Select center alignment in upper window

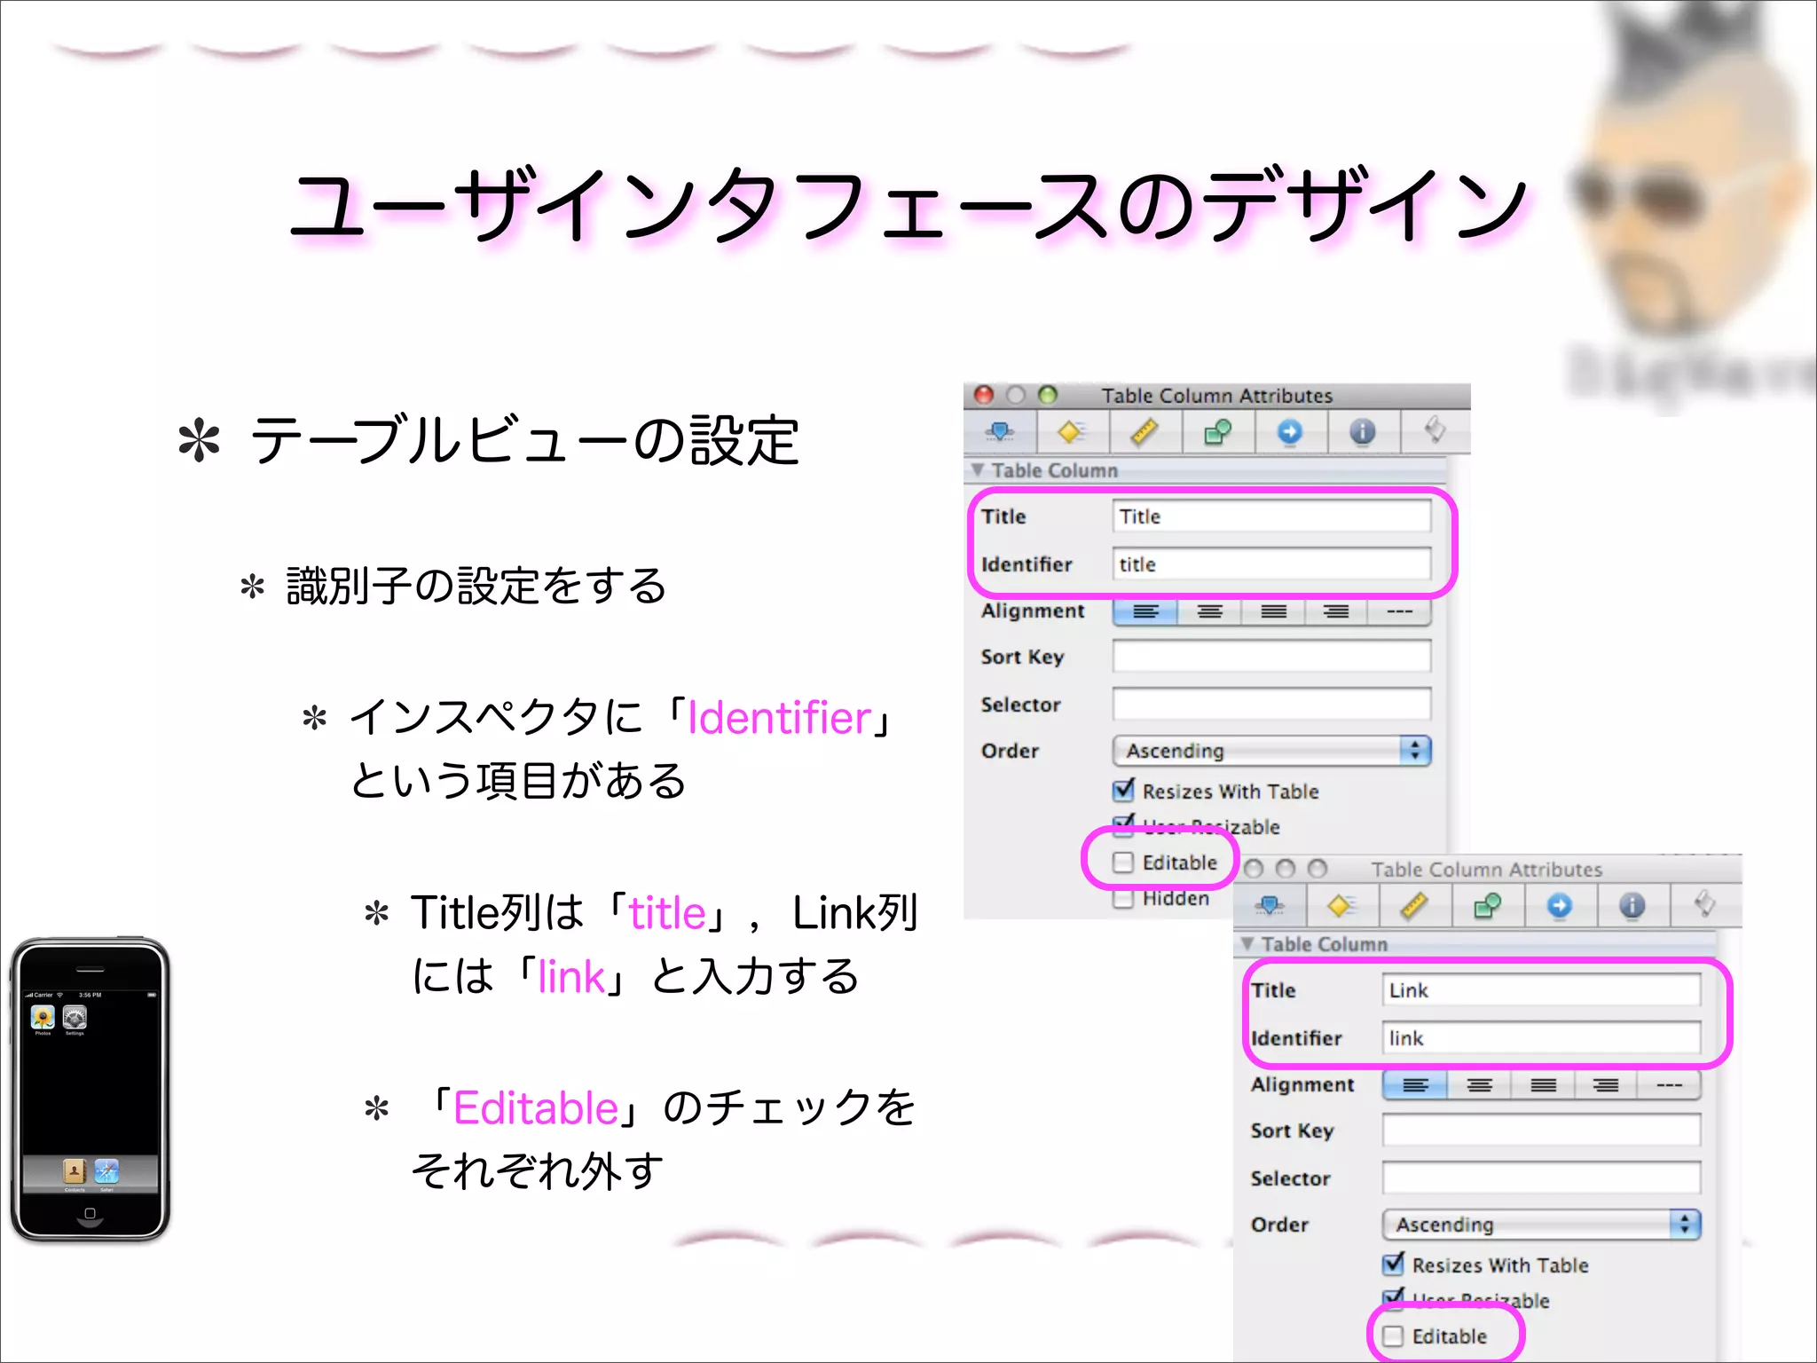1209,611
